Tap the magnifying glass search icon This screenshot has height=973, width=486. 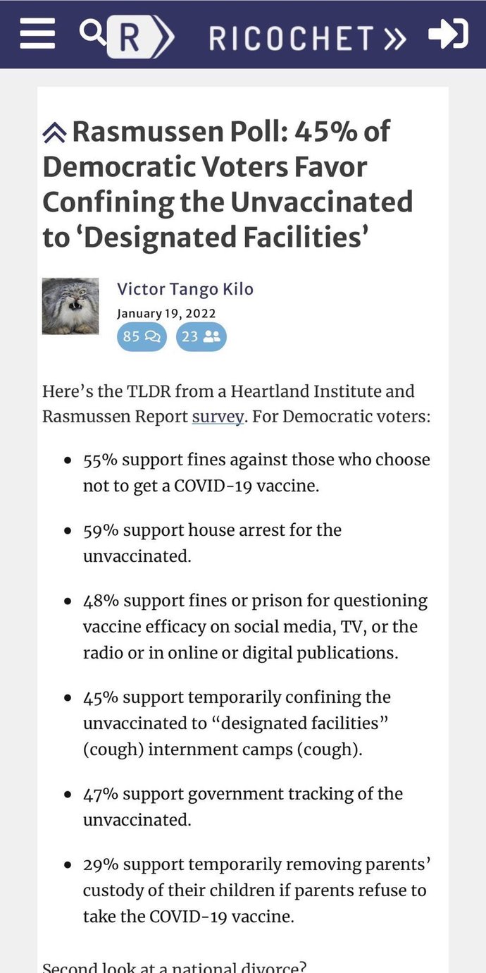[92, 31]
